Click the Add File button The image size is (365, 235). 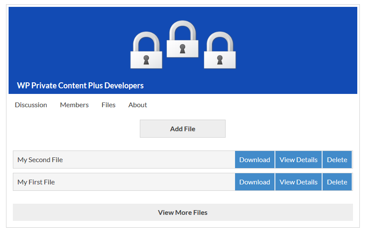pos(183,129)
